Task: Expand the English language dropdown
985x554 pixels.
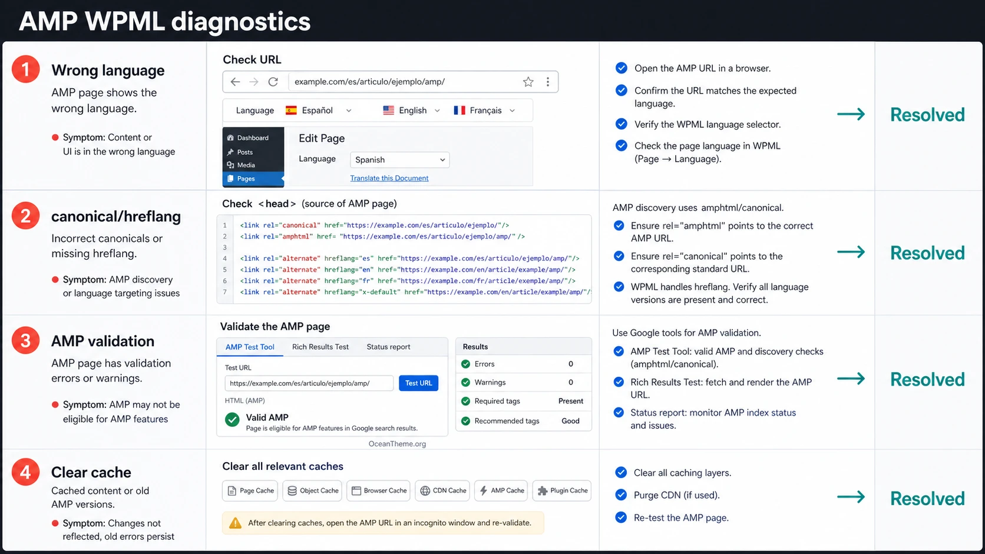Action: coord(437,111)
